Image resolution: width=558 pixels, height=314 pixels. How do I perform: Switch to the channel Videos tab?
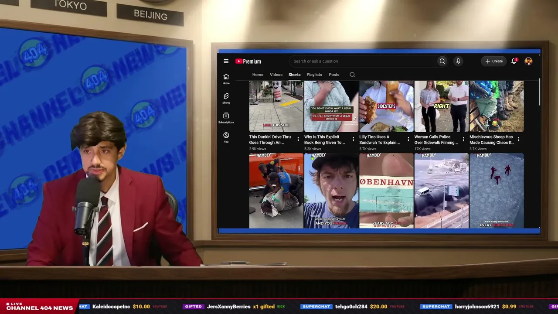coord(276,75)
